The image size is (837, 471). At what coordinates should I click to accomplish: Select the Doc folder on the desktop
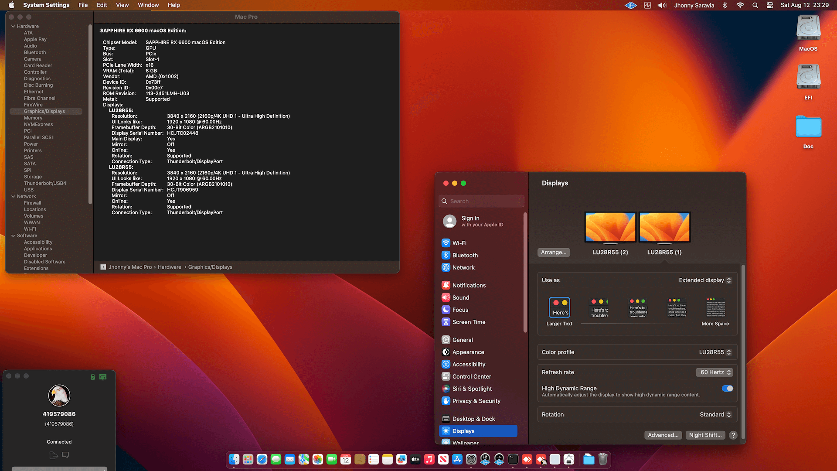(808, 132)
